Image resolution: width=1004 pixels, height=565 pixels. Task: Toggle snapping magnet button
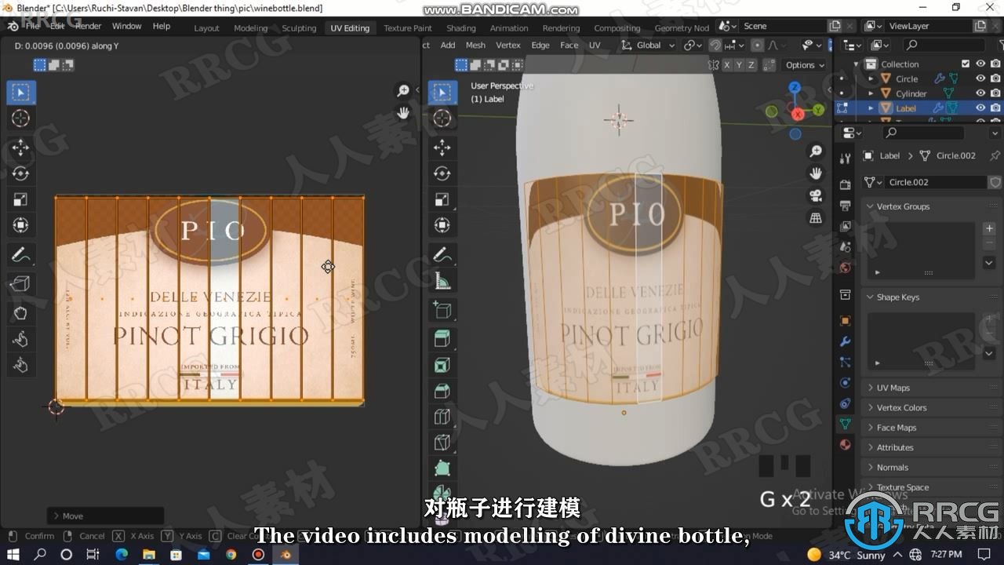[715, 46]
